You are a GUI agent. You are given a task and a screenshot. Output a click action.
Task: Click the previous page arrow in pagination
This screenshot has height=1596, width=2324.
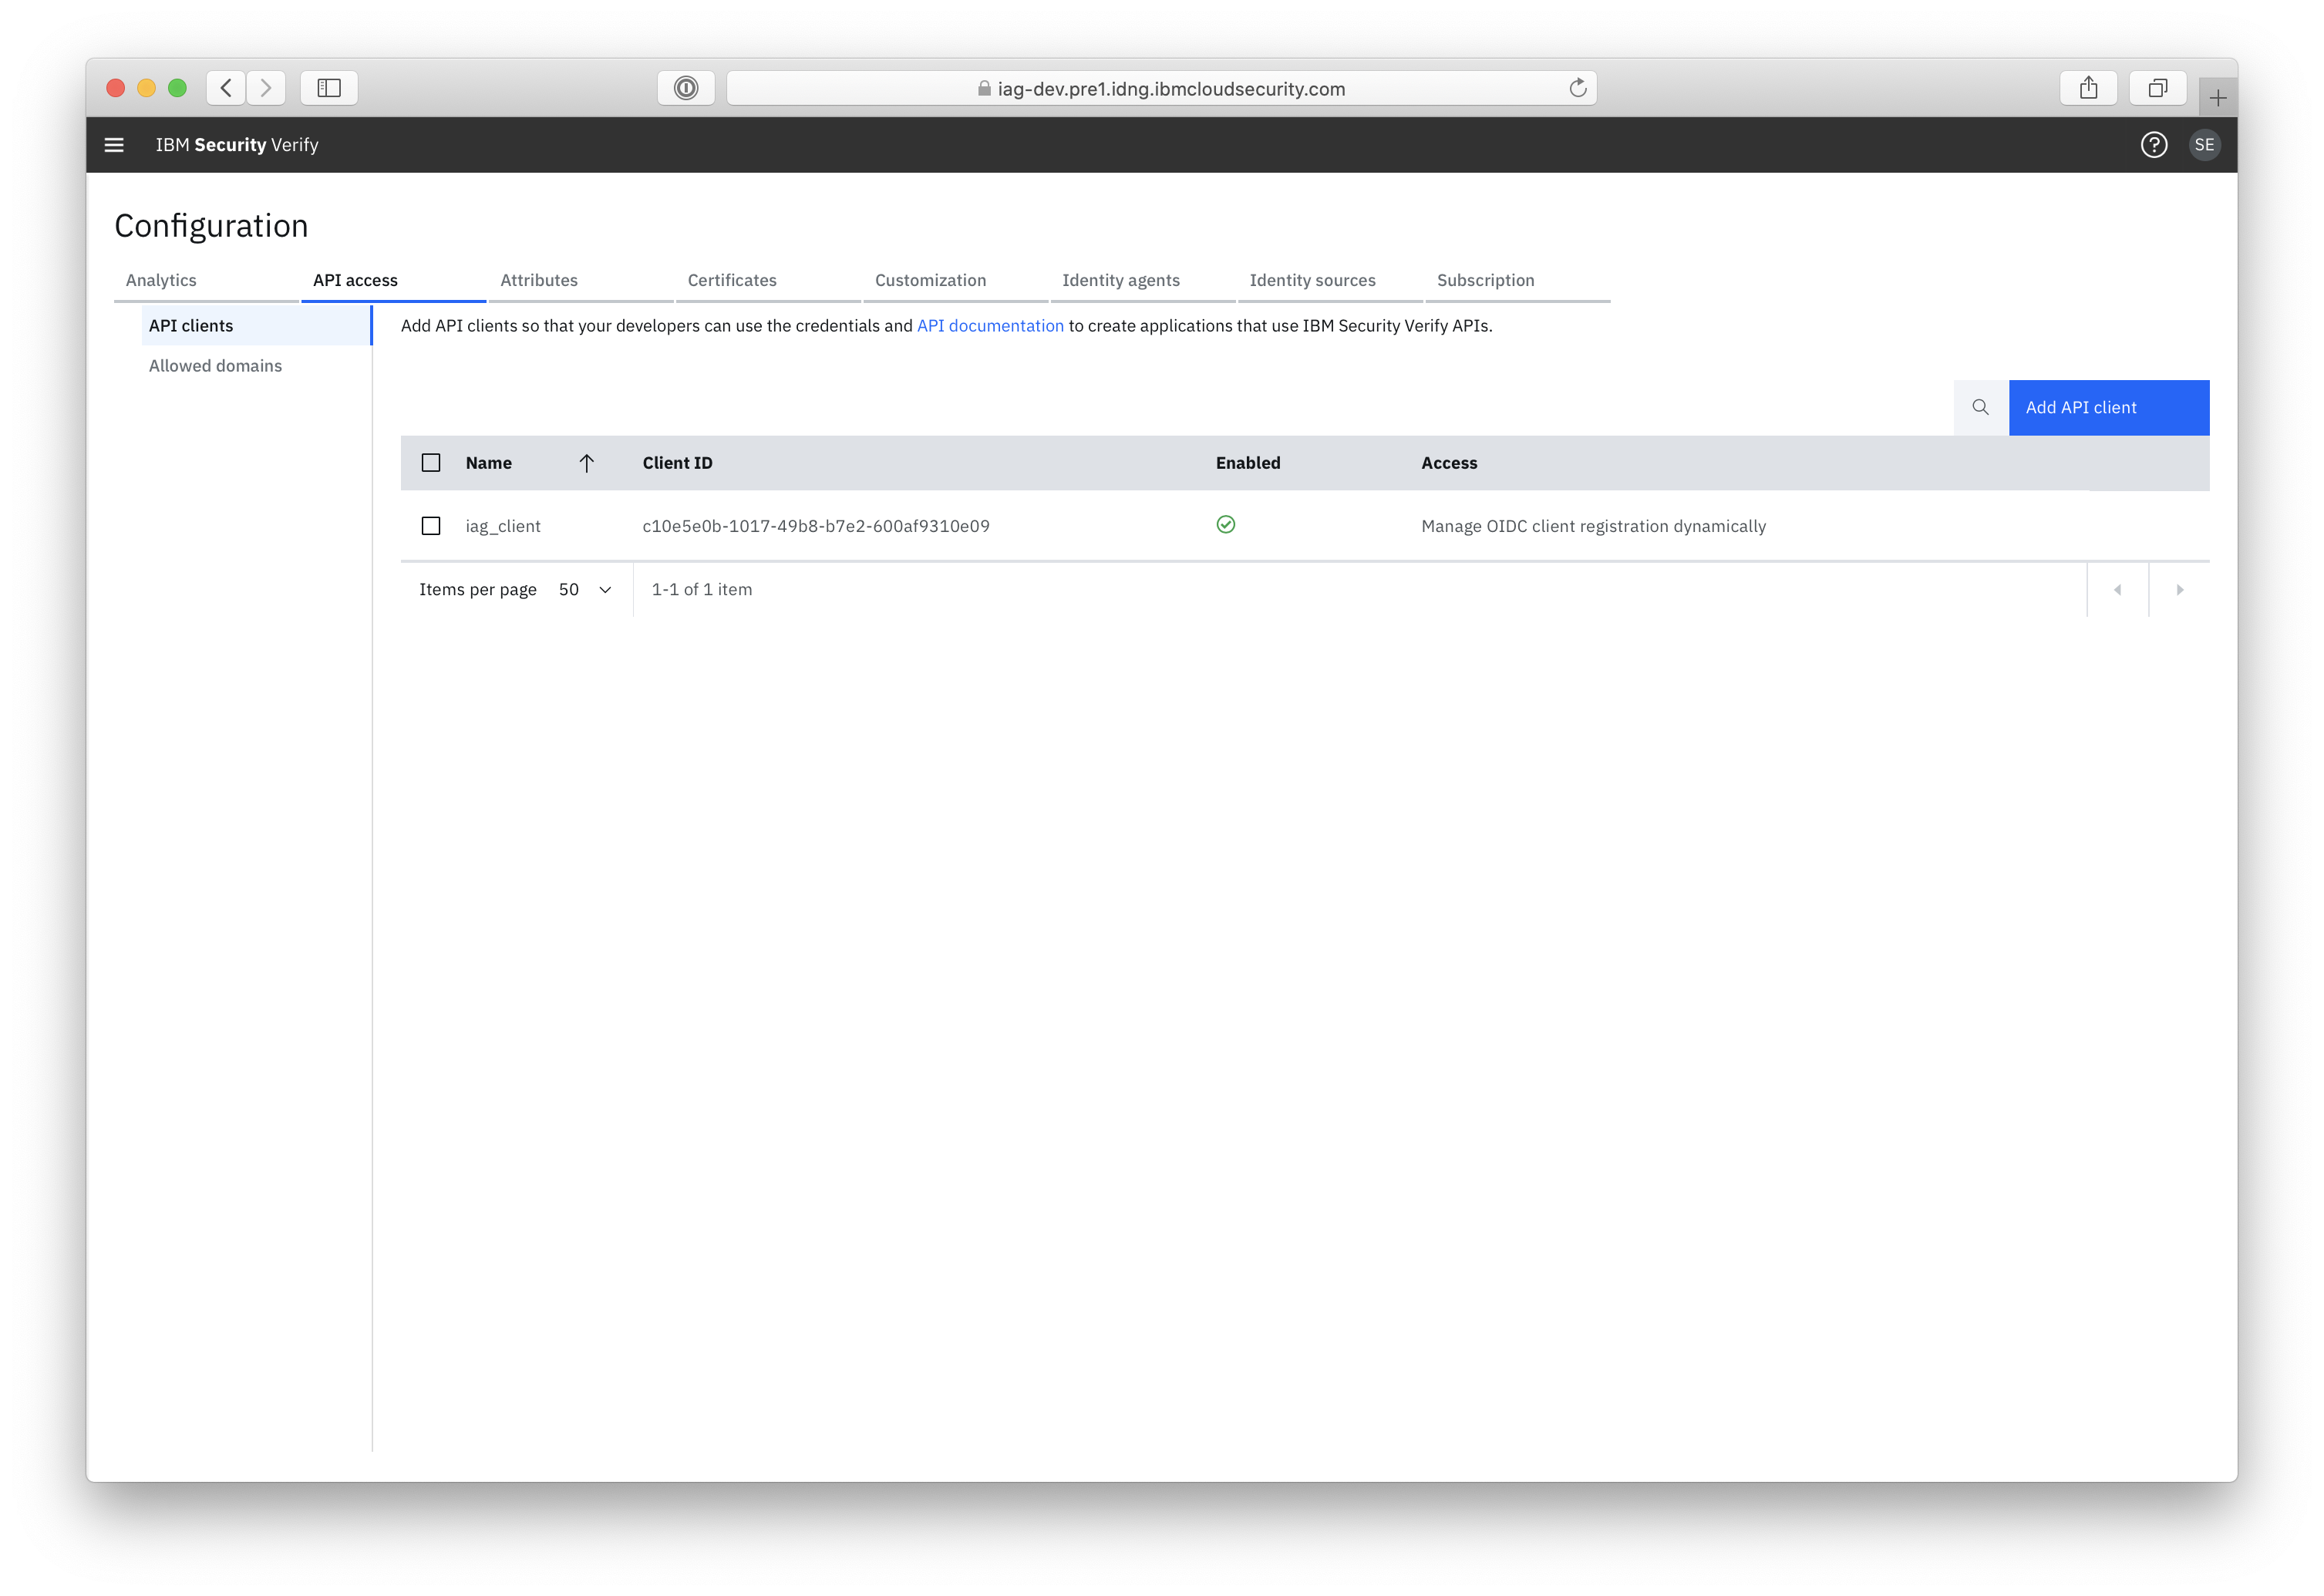click(2117, 589)
